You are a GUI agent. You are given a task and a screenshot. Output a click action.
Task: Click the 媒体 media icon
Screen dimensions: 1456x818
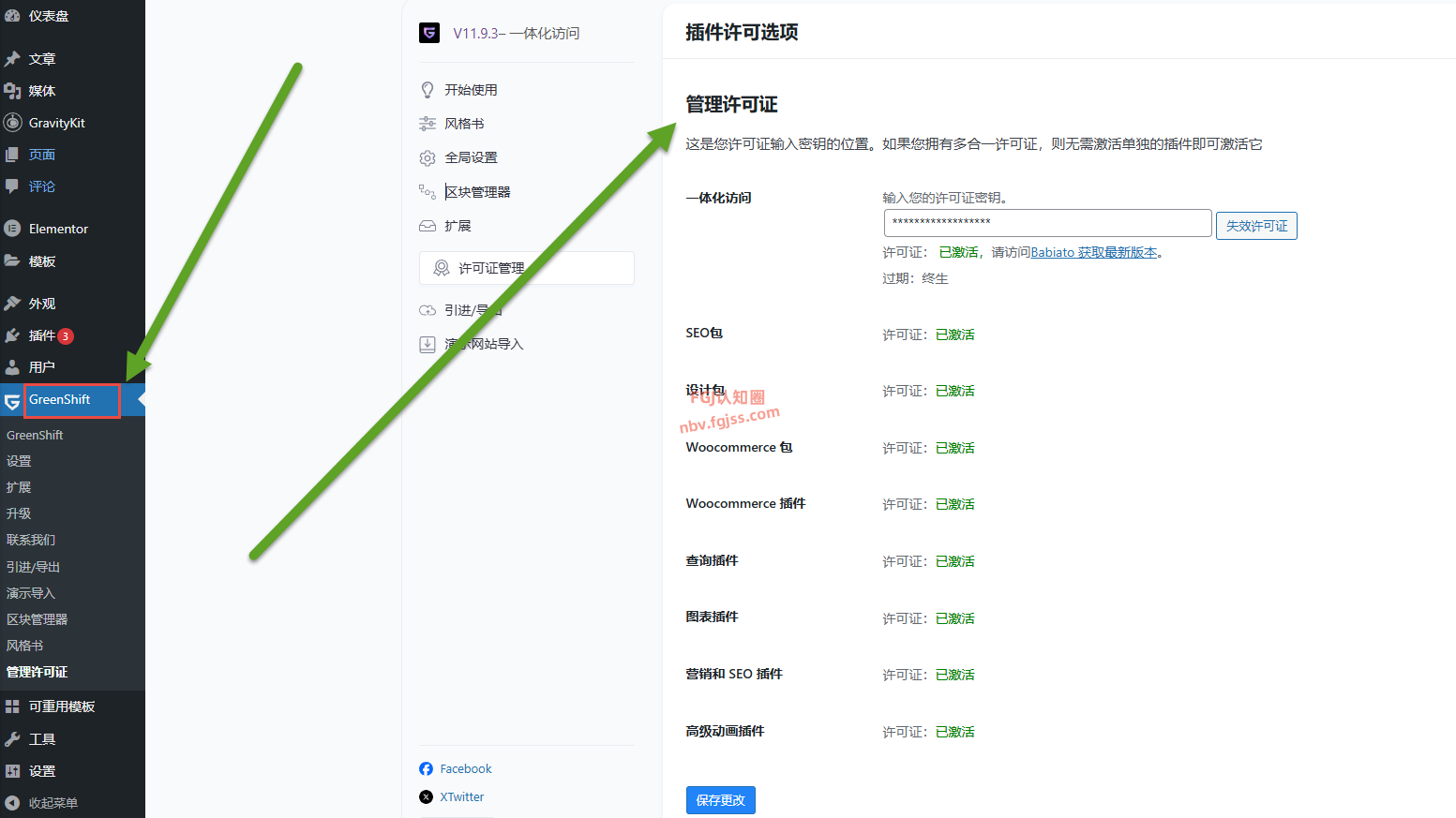point(12,91)
